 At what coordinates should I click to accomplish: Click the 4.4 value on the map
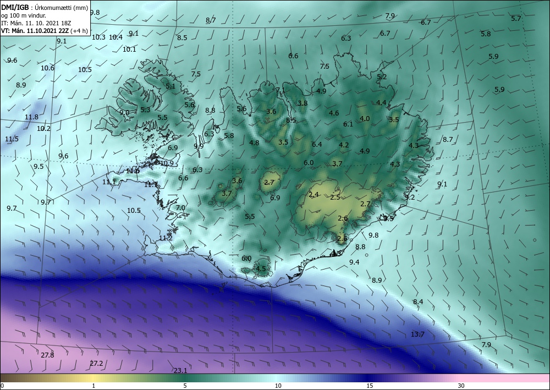(x=381, y=103)
